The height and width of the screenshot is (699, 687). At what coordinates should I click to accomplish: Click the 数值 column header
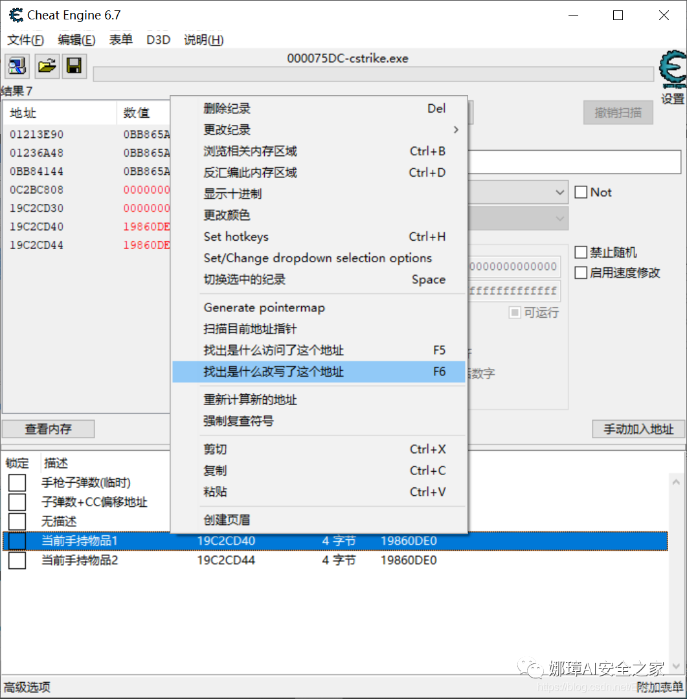pyautogui.click(x=144, y=113)
